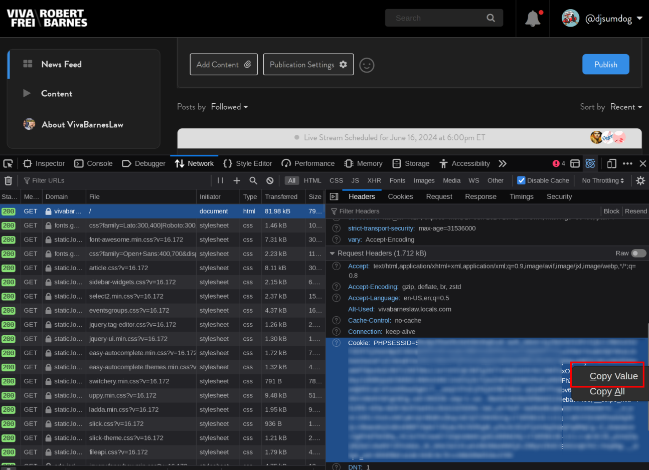Open the emoji picker smiley icon
This screenshot has width=649, height=470.
coord(367,65)
